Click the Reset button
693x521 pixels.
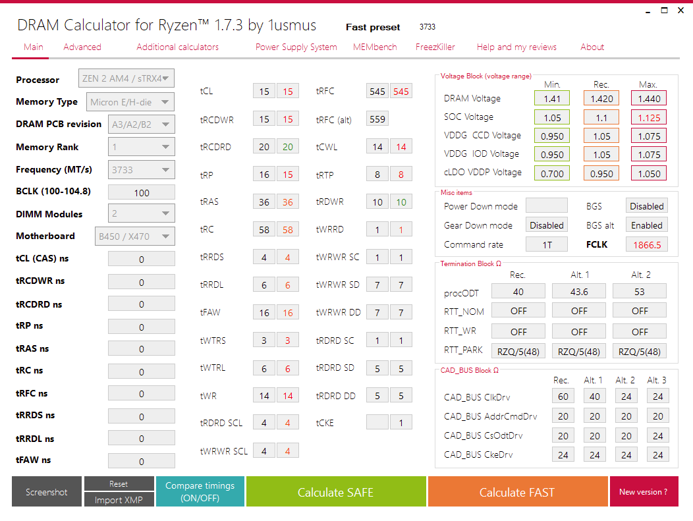(x=119, y=484)
